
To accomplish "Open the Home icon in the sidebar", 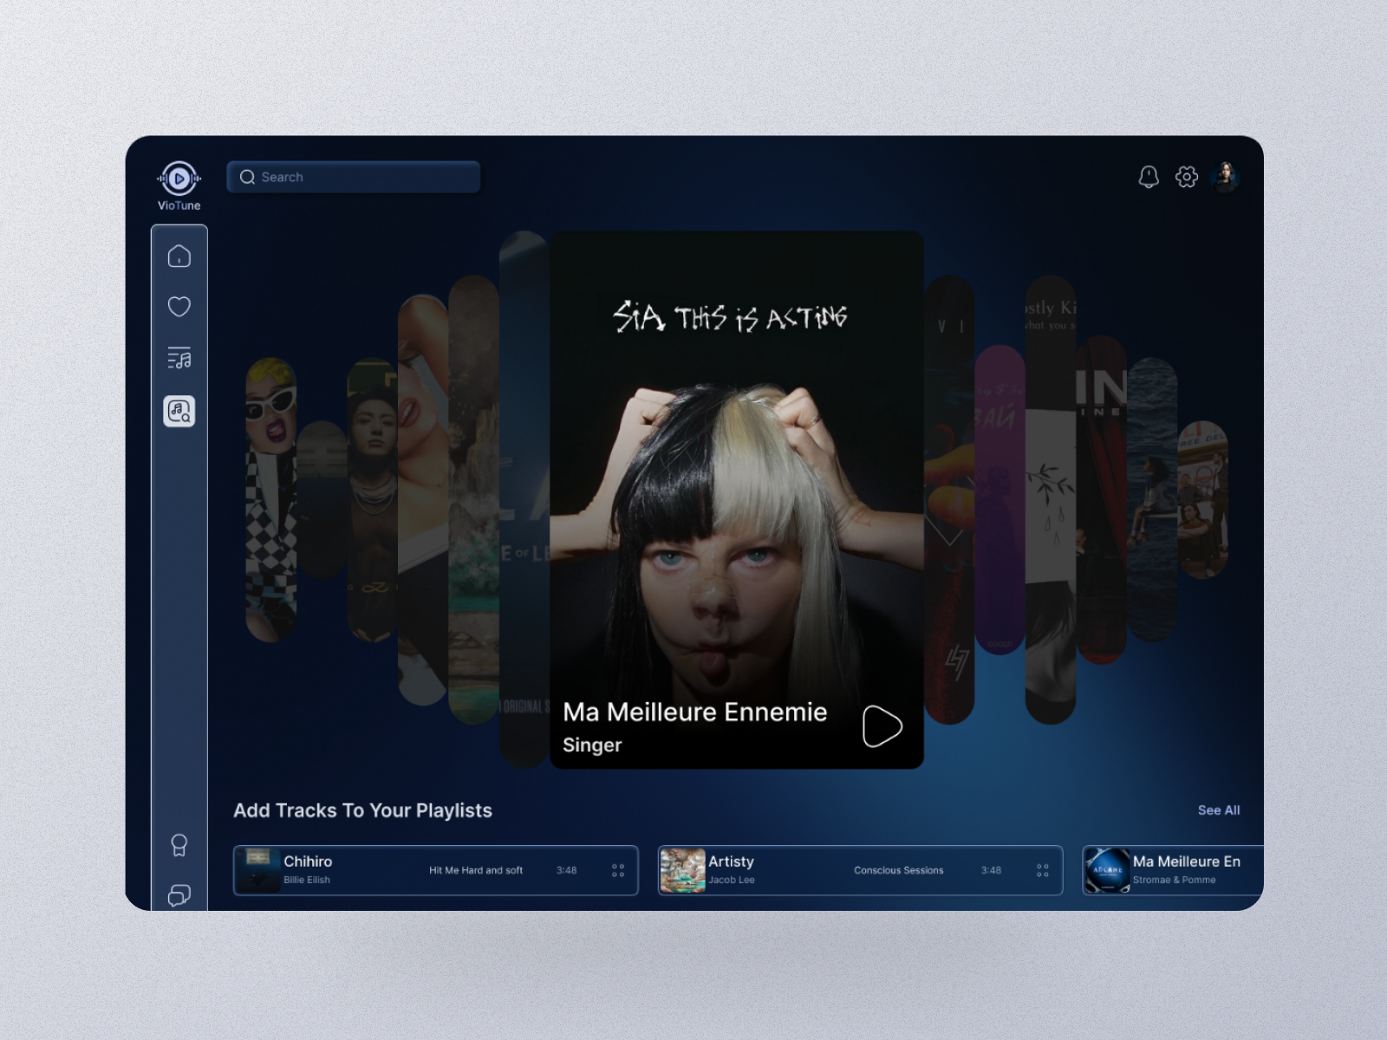I will (179, 256).
